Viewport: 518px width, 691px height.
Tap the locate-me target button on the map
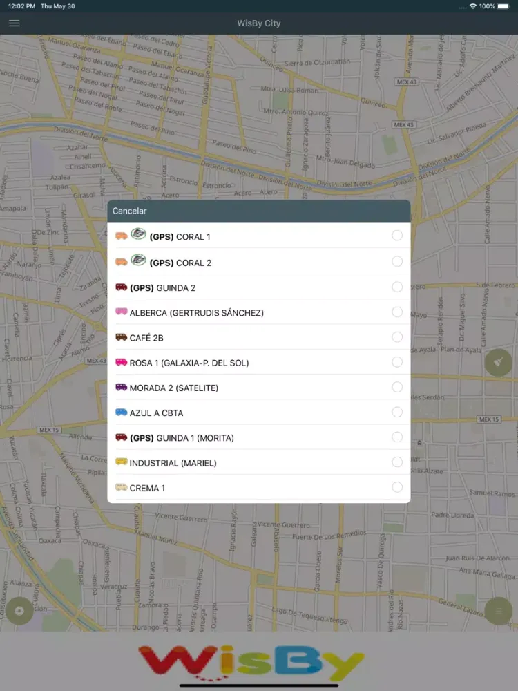[x=19, y=611]
